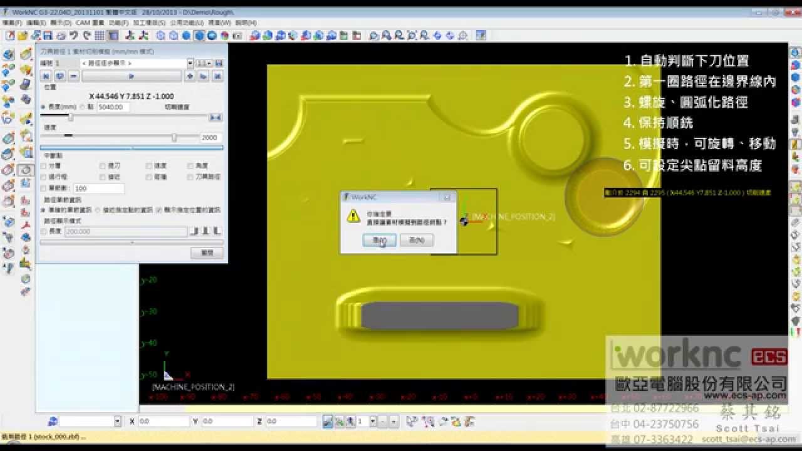Click the Undo arrow in the top toolbar
Image resolution: width=802 pixels, height=451 pixels.
pos(74,36)
